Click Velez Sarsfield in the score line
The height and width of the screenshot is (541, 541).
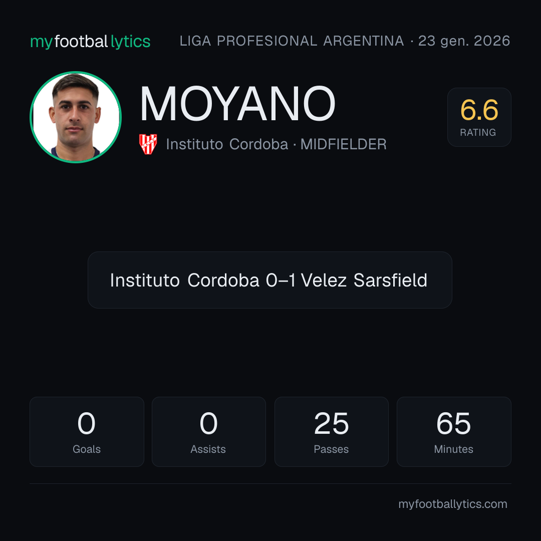click(364, 280)
